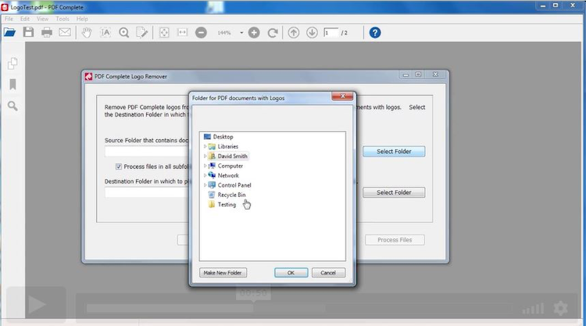Click the Source Folder path field
Screen dimensions: 586x326
pos(148,152)
